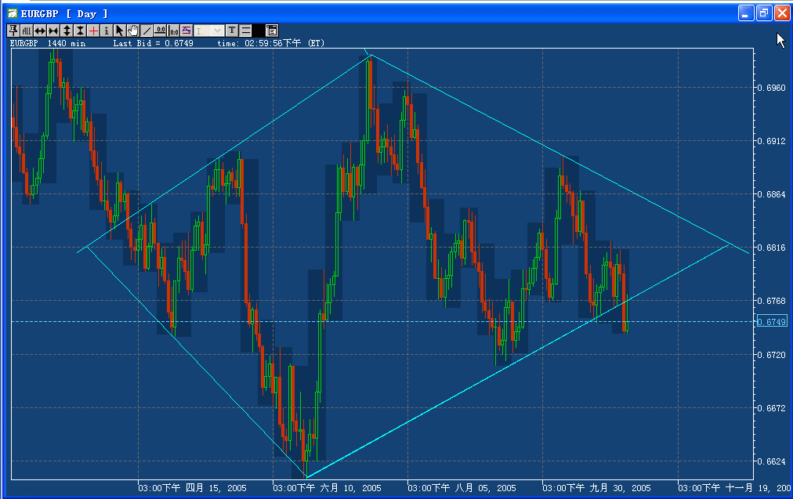Click the 0.6768 price axis label
The height and width of the screenshot is (499, 793).
pos(772,301)
